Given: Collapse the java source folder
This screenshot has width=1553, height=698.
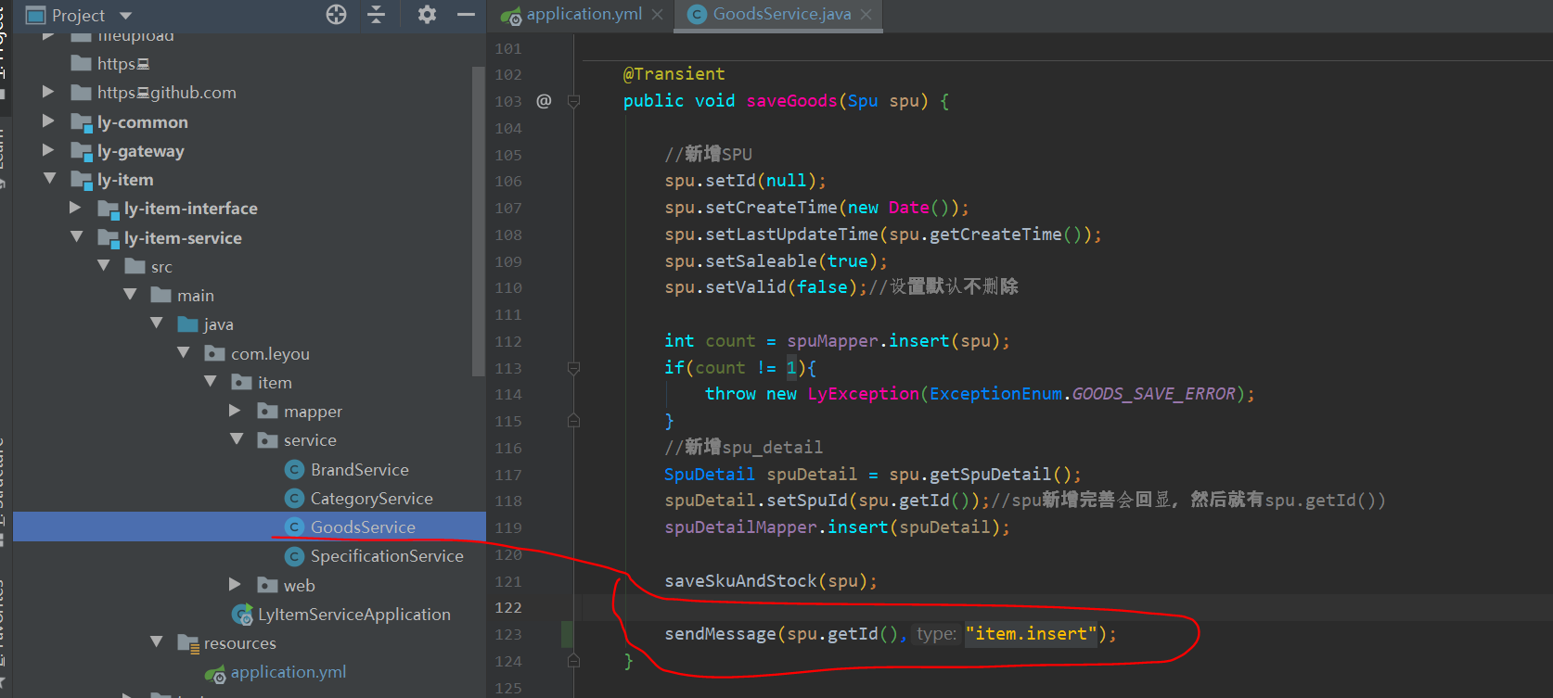Looking at the screenshot, I should (157, 323).
